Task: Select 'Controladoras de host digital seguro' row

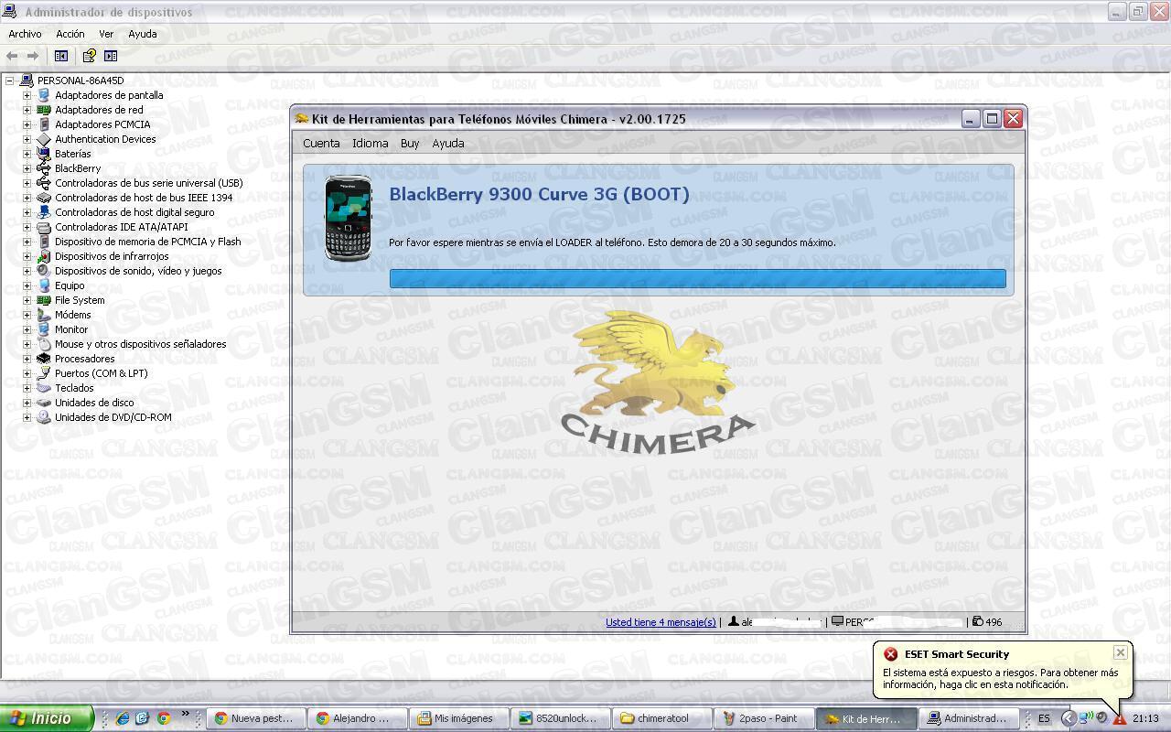Action: [134, 212]
